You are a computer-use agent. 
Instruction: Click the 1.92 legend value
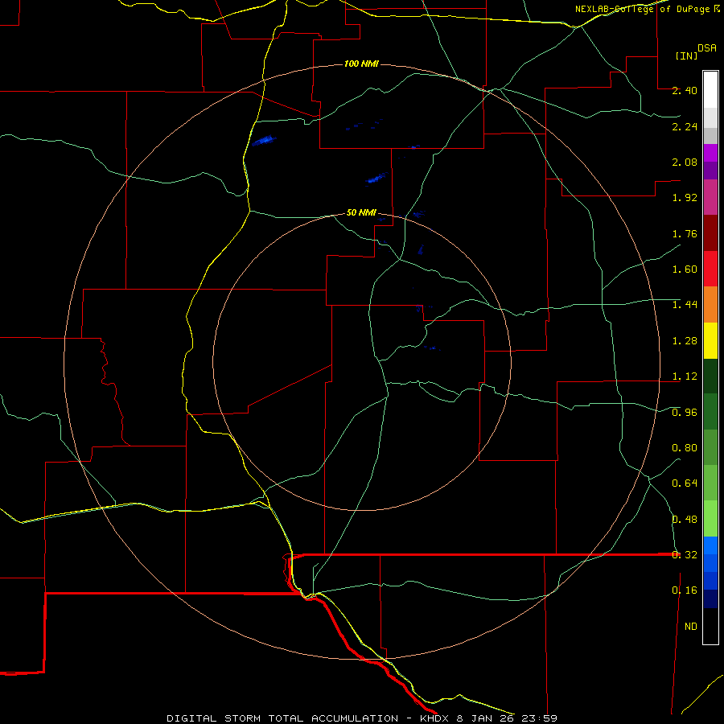(x=685, y=198)
